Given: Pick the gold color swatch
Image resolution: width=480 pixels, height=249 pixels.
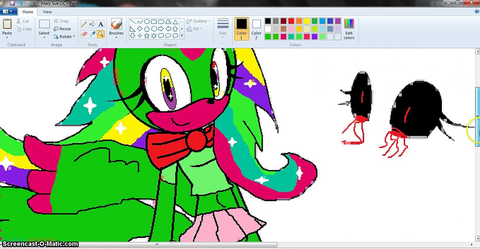Looking at the screenshot, I should pyautogui.click(x=299, y=29).
